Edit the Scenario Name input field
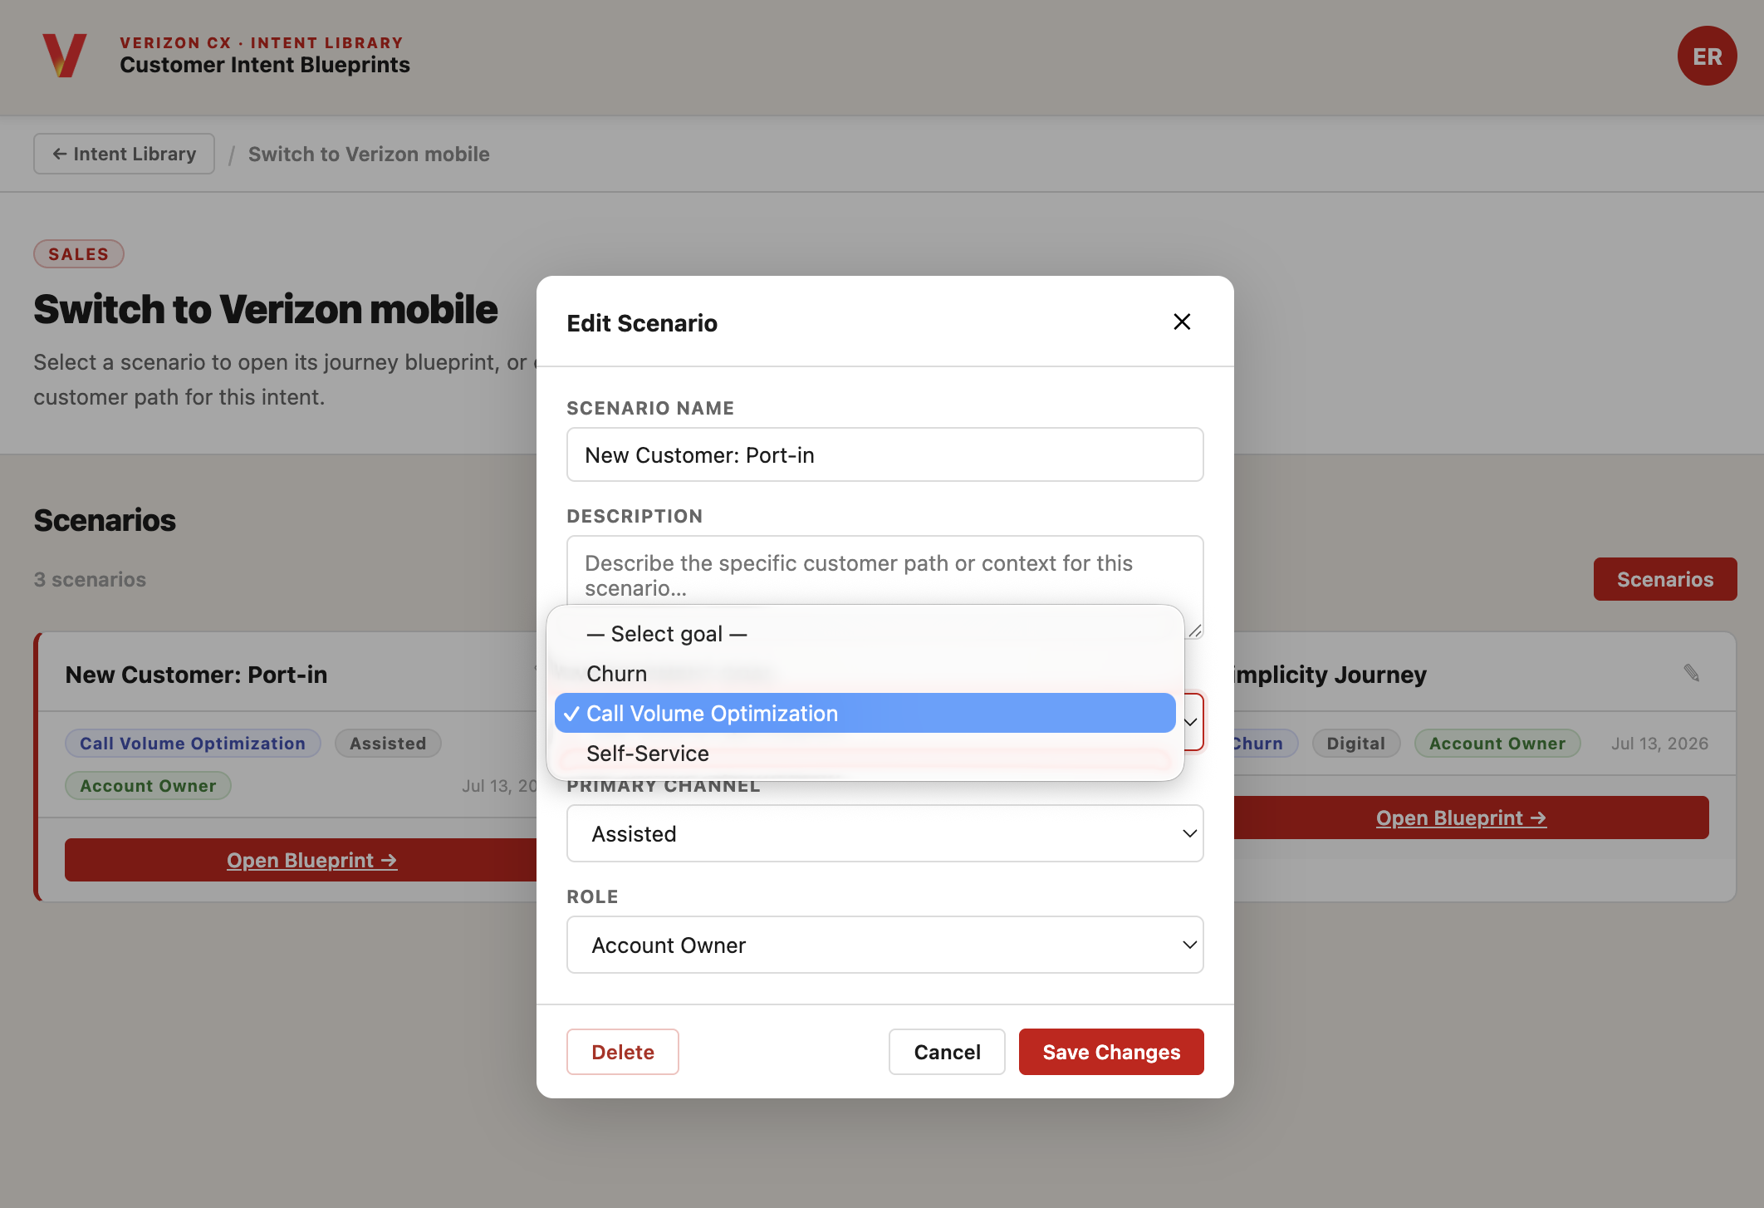The width and height of the screenshot is (1764, 1208). click(x=884, y=454)
